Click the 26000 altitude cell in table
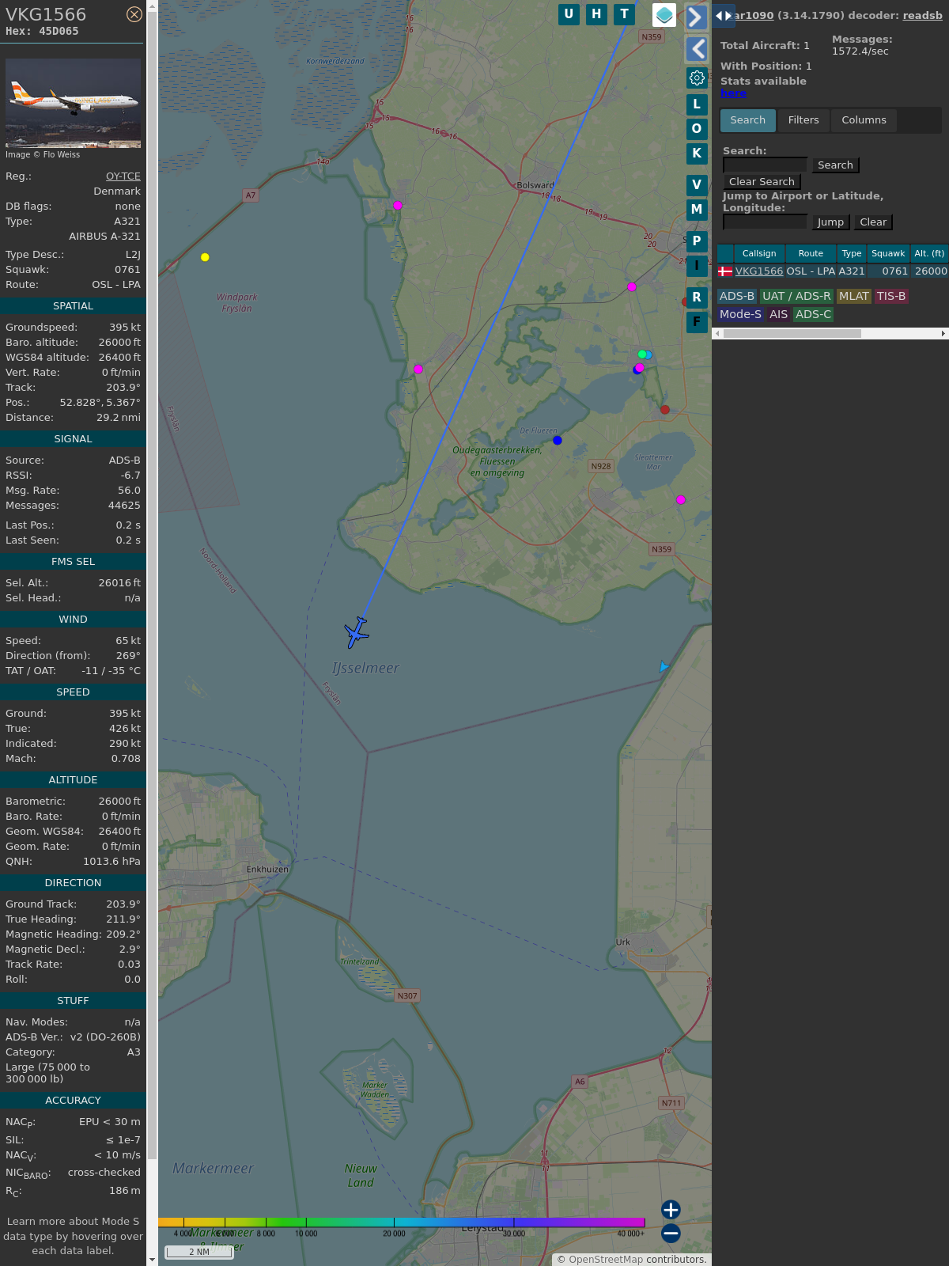This screenshot has height=1266, width=949. (931, 271)
